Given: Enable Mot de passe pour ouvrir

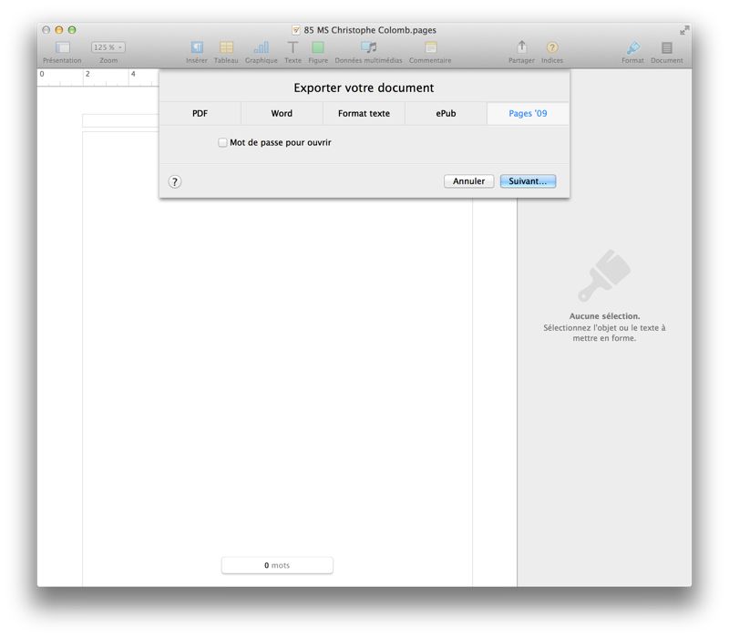Looking at the screenshot, I should tap(223, 143).
